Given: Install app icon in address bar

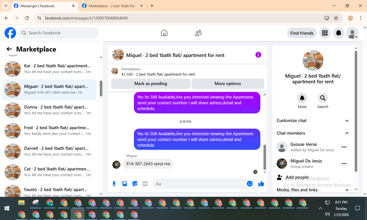Looking at the screenshot, I should click(x=327, y=18).
